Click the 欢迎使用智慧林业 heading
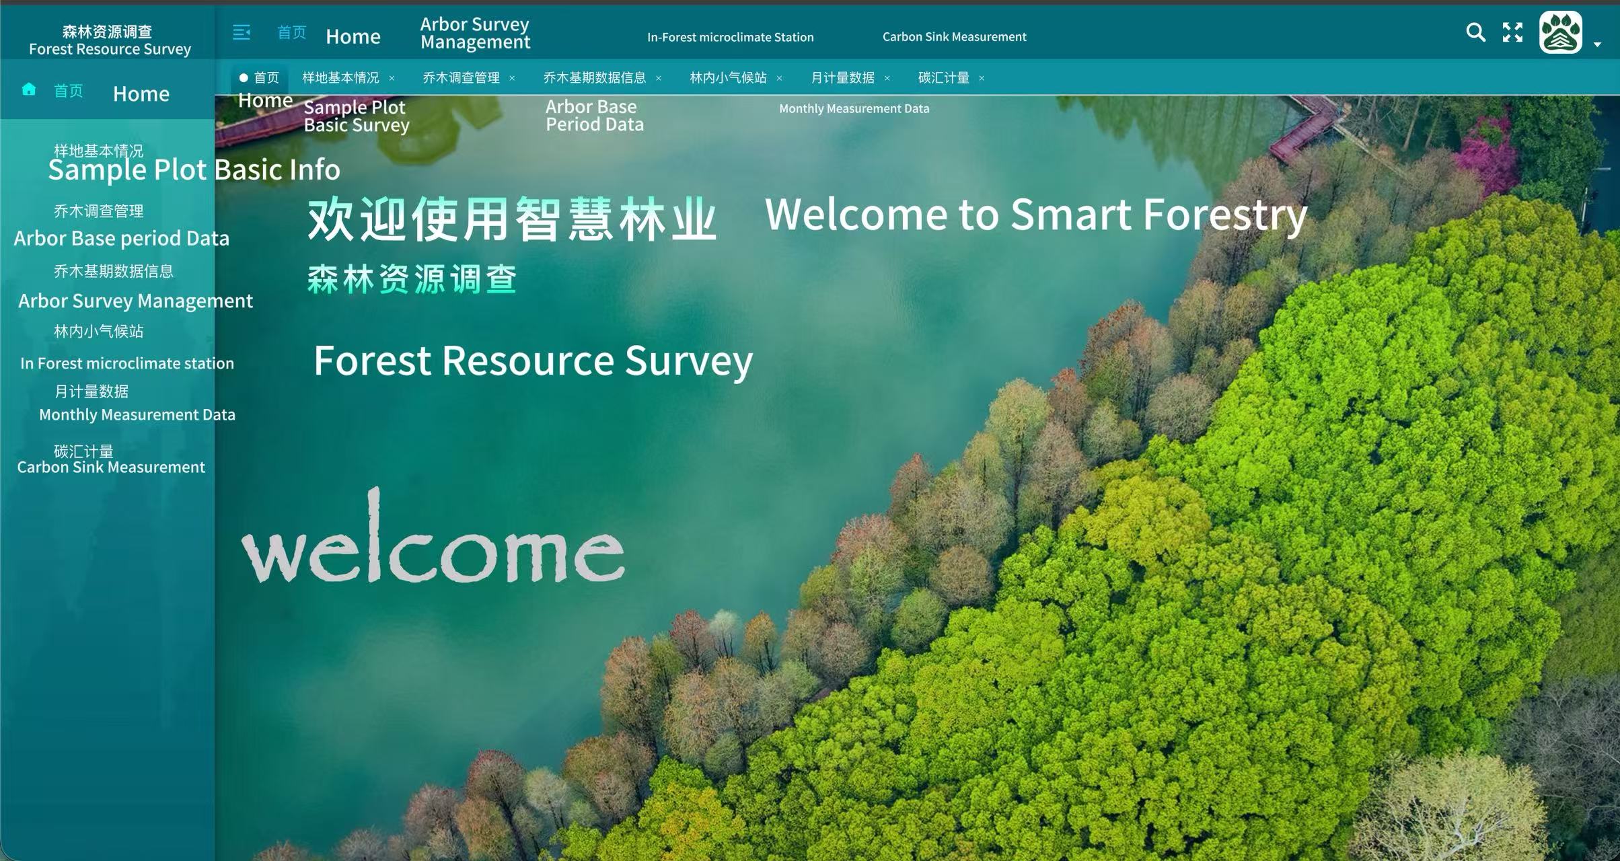 click(512, 219)
